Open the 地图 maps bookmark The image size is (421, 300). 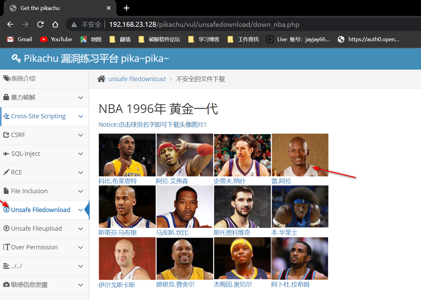(x=91, y=39)
